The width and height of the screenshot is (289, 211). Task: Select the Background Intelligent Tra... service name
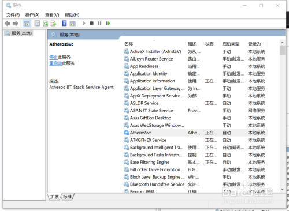(157, 148)
